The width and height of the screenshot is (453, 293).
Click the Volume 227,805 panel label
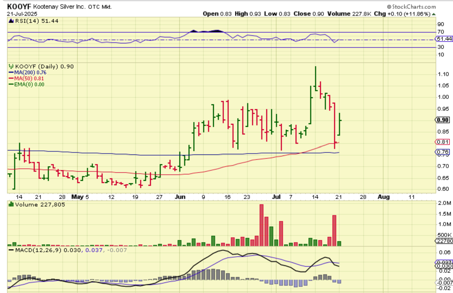pos(40,205)
